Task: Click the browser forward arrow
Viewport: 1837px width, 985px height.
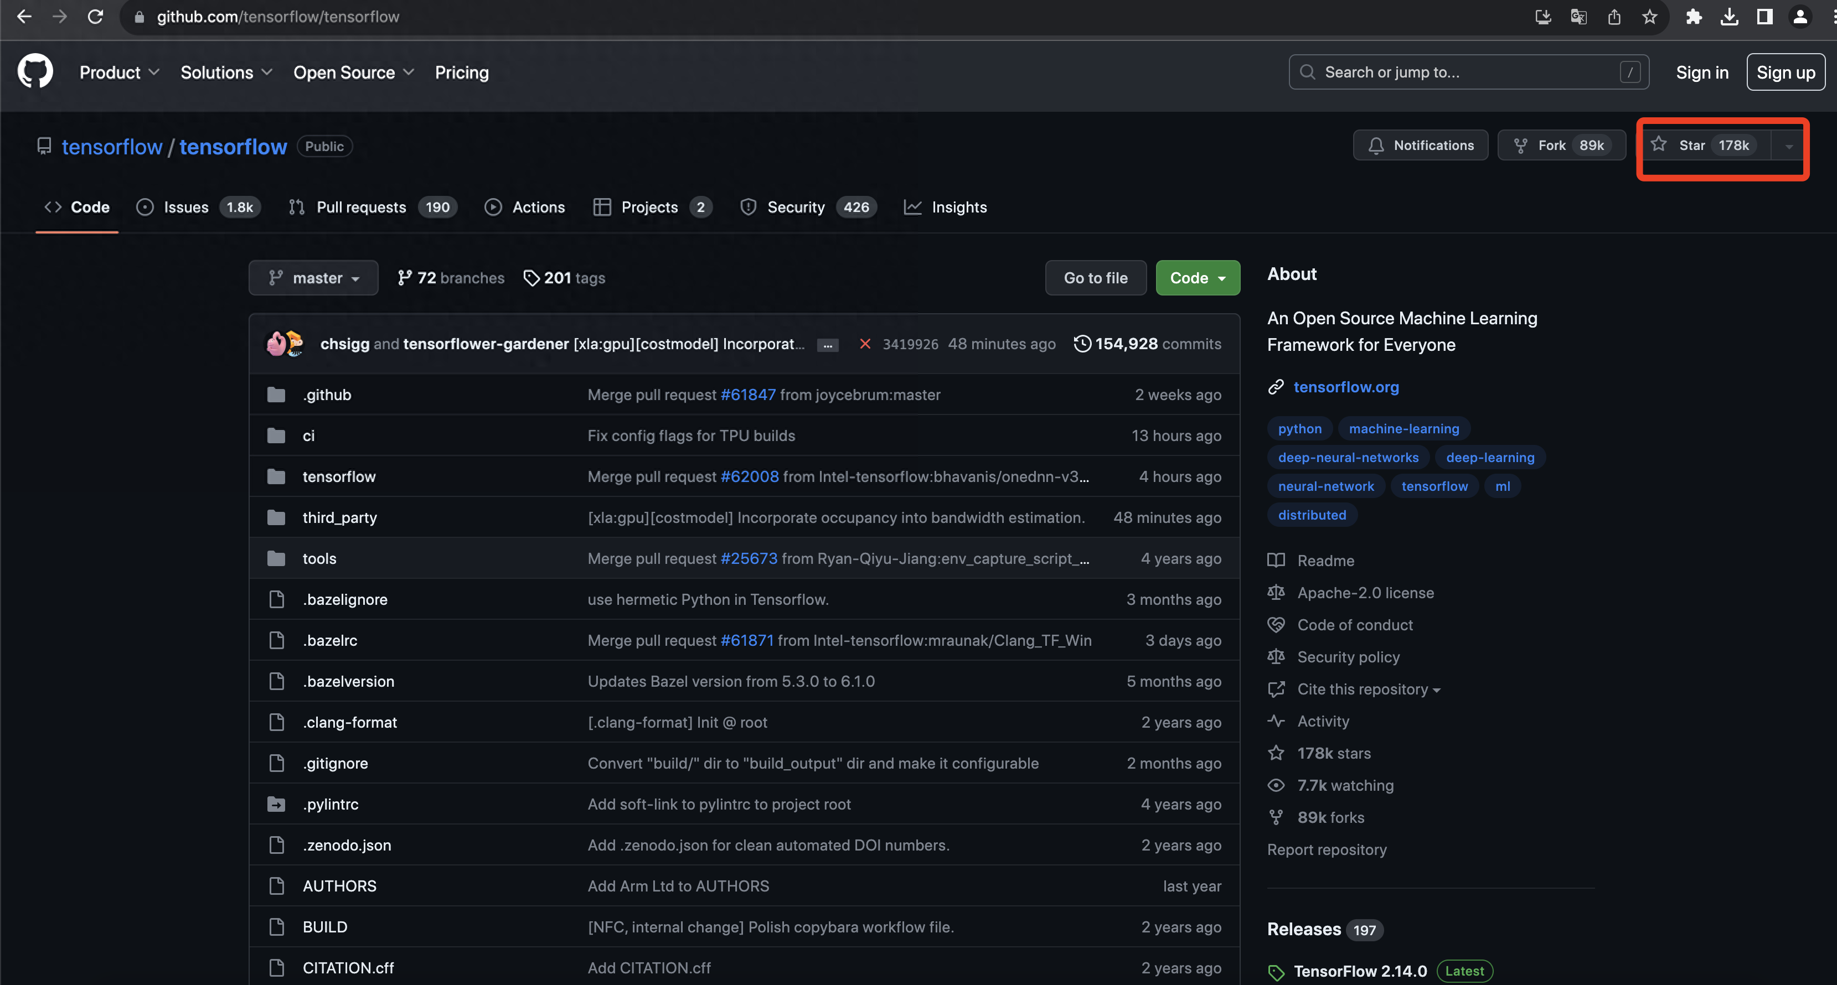Action: pyautogui.click(x=60, y=17)
